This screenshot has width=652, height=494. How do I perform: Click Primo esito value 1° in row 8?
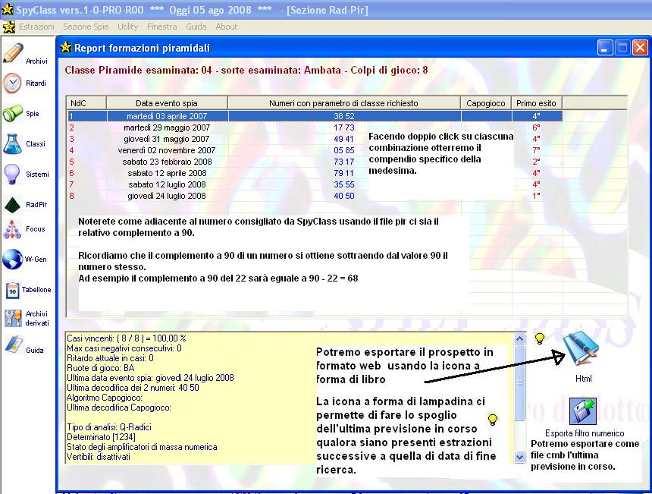(537, 196)
